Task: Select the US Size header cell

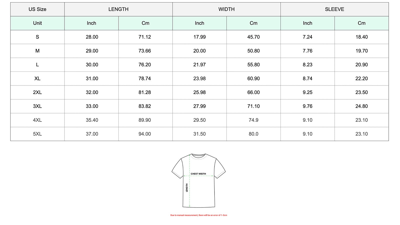Action: 37,9
